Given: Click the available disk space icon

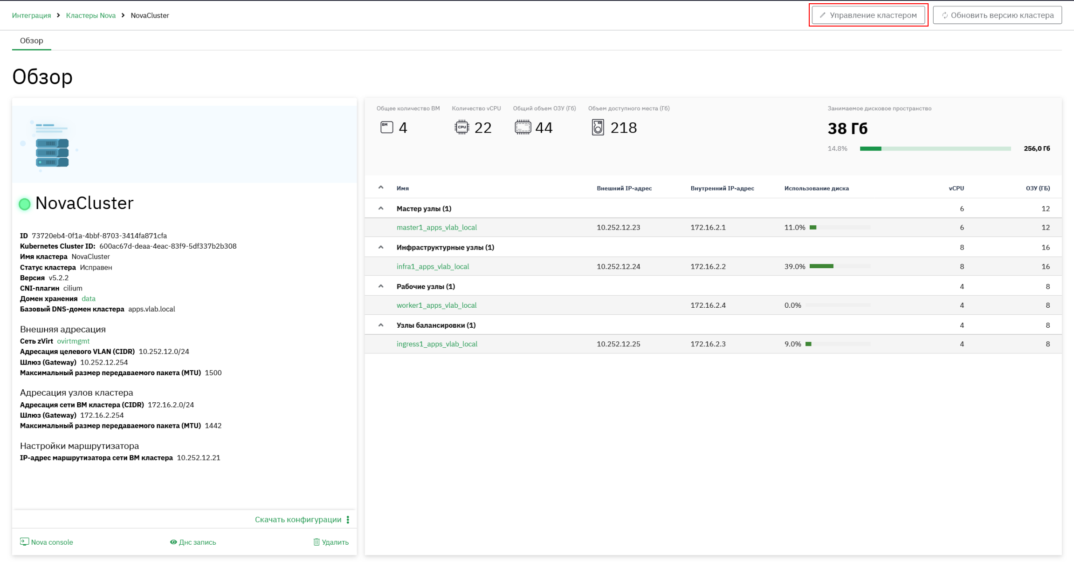Looking at the screenshot, I should pyautogui.click(x=598, y=127).
